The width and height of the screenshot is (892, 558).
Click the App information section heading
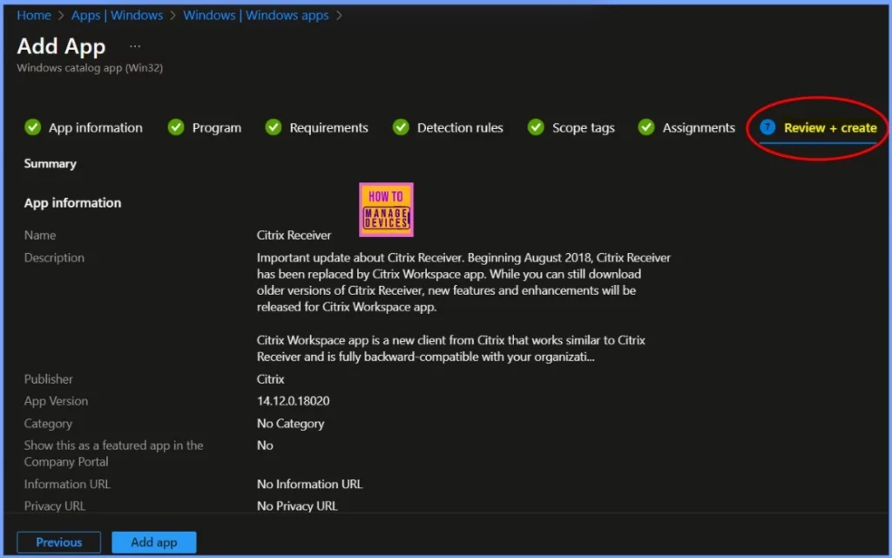pyautogui.click(x=72, y=202)
